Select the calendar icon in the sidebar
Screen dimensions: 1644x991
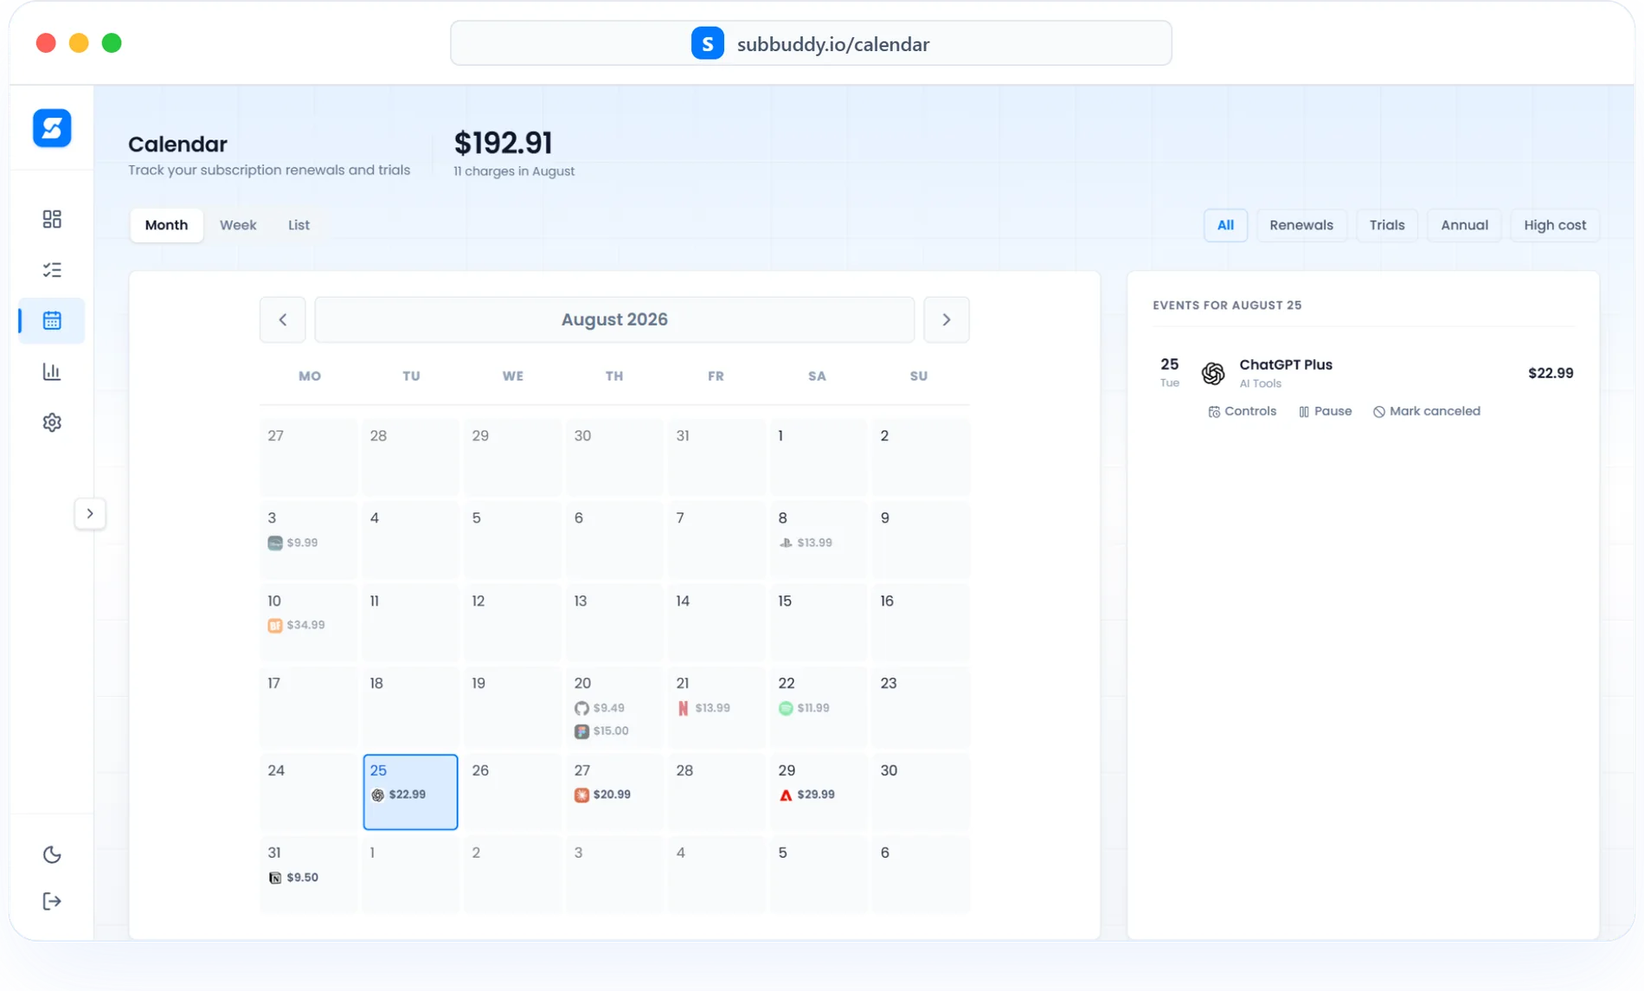pyautogui.click(x=52, y=320)
